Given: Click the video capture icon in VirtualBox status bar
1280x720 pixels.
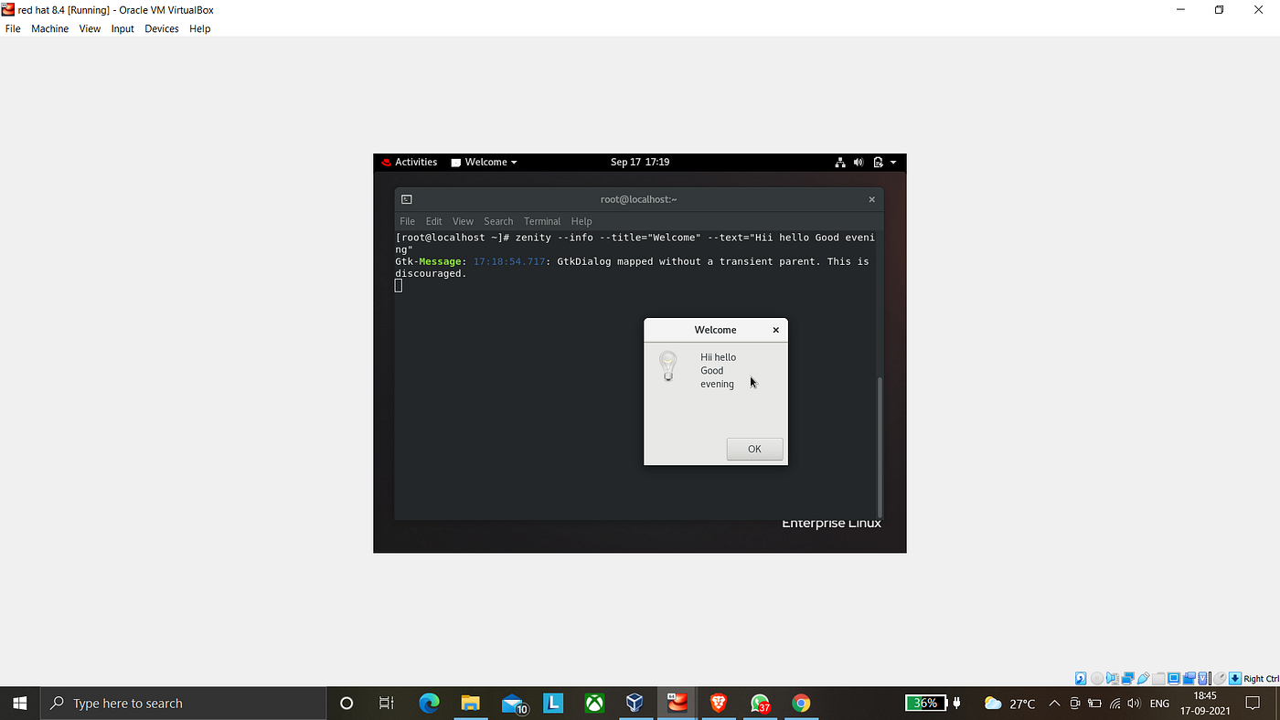Looking at the screenshot, I should pos(1189,678).
